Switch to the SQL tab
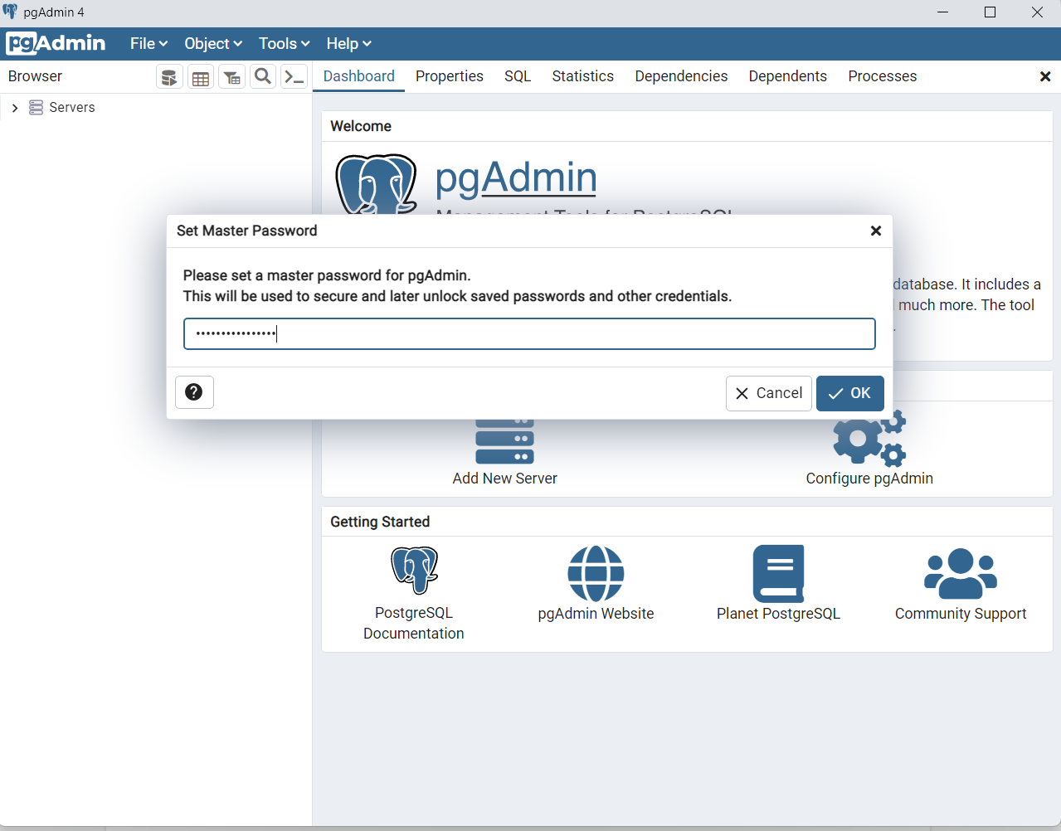Viewport: 1061px width, 831px height. pyautogui.click(x=518, y=76)
